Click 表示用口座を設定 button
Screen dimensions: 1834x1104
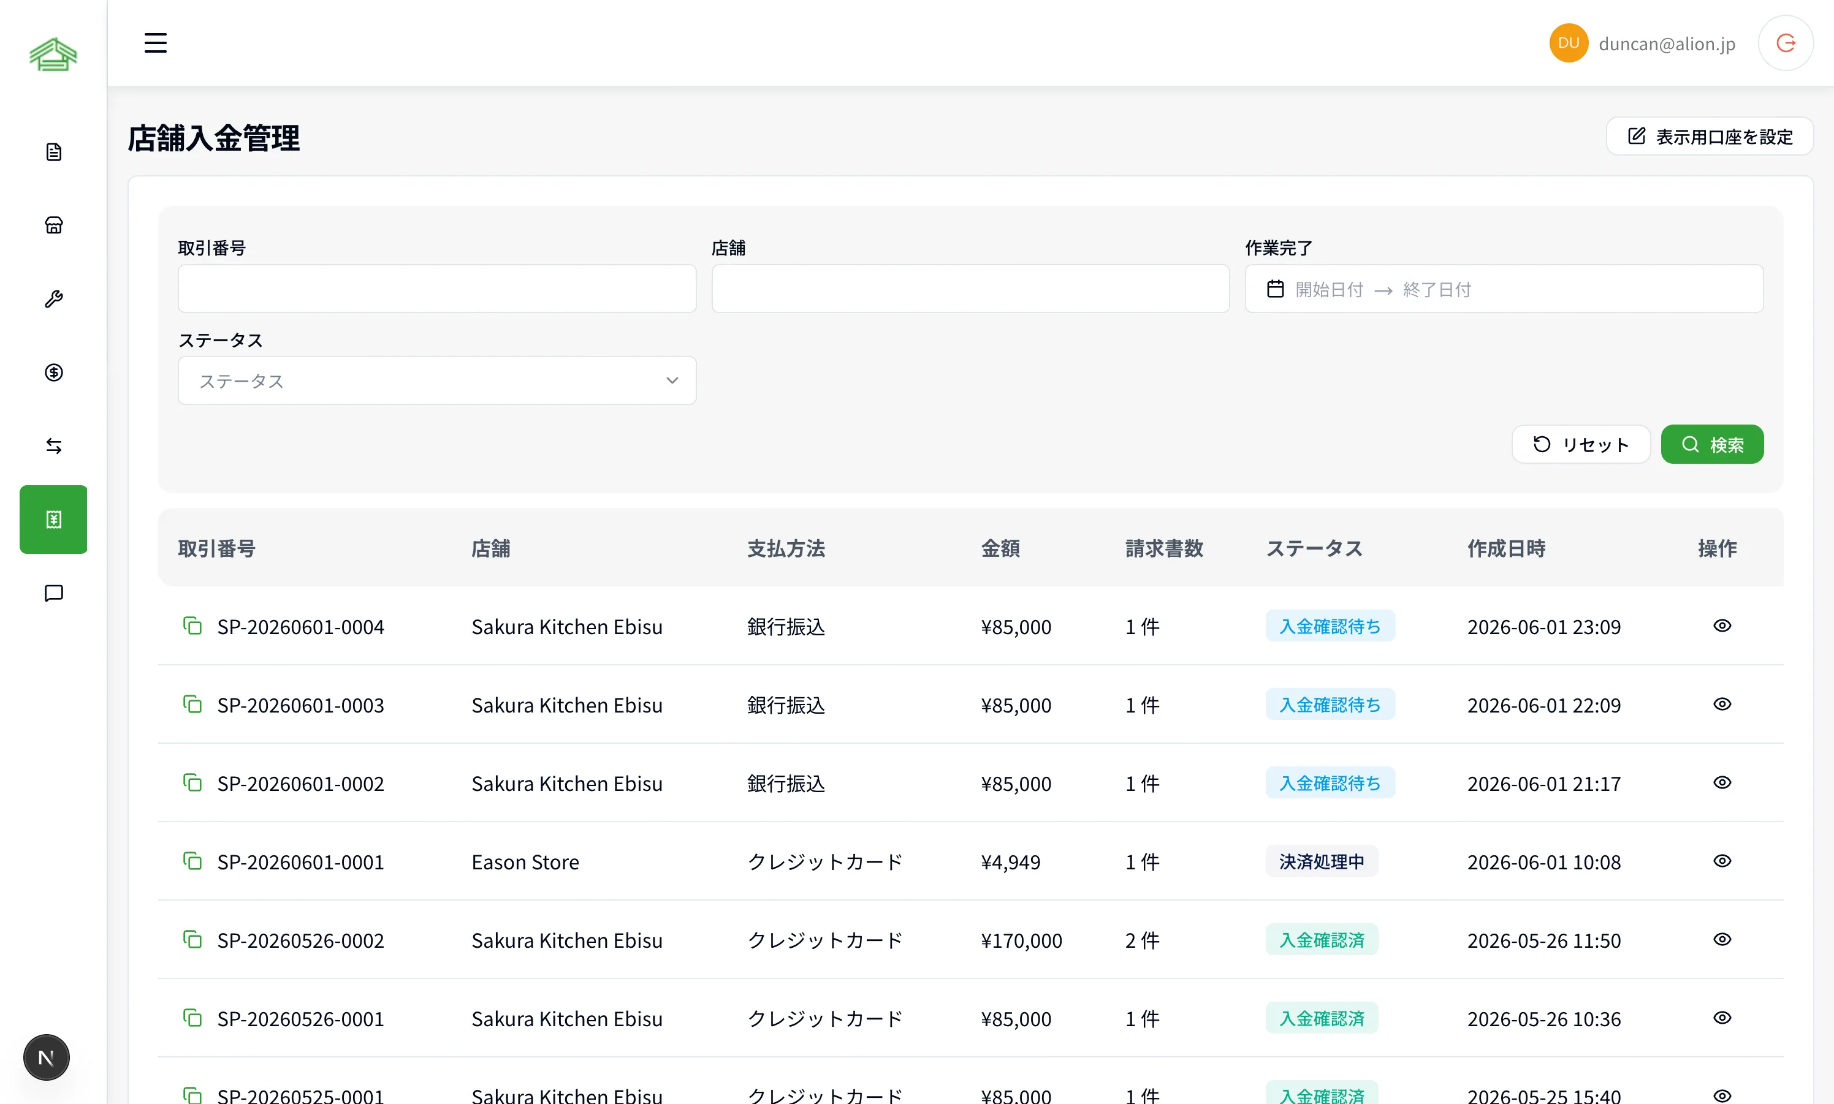click(1709, 136)
